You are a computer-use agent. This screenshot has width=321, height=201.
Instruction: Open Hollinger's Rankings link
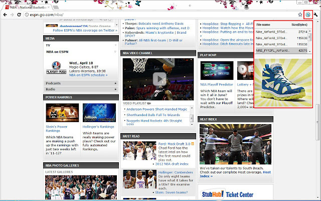pos(98,127)
